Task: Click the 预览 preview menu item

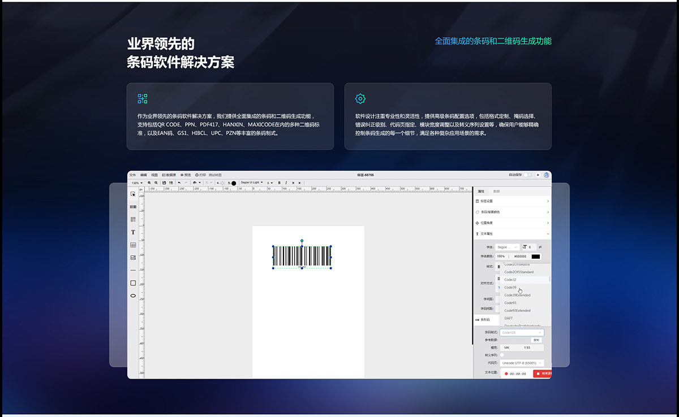Action: click(x=185, y=175)
